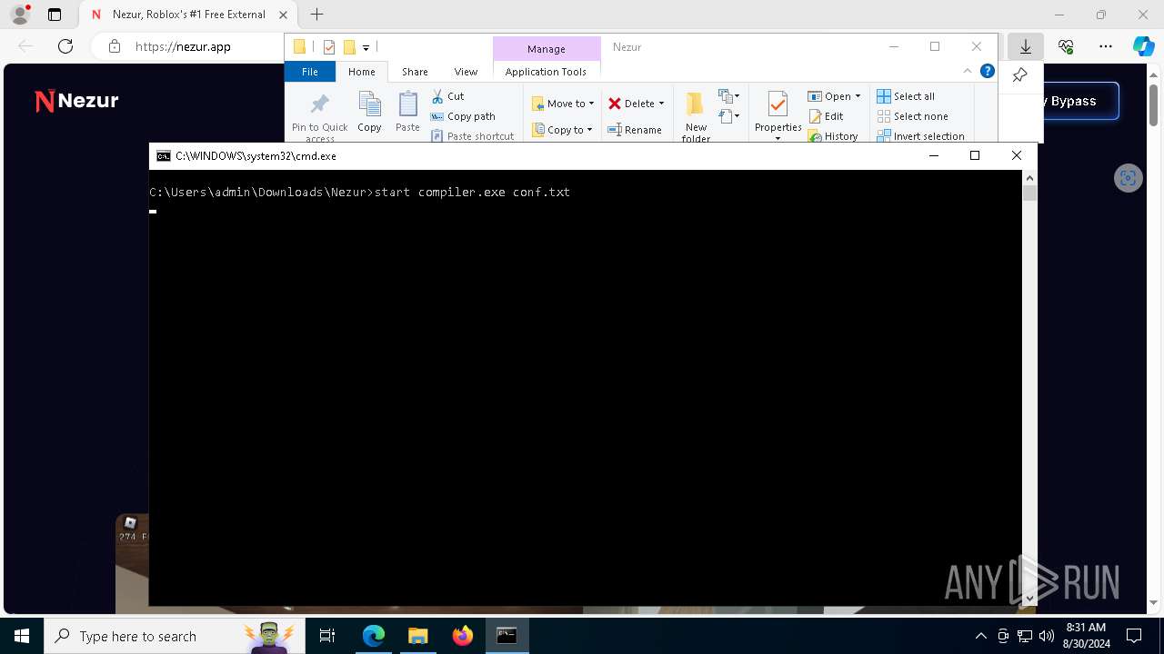The height and width of the screenshot is (654, 1164).
Task: Open the Move to dropdown
Action: [563, 104]
